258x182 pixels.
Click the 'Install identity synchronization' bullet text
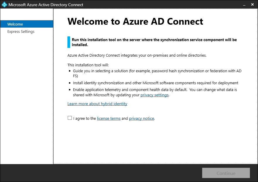coord(155,83)
